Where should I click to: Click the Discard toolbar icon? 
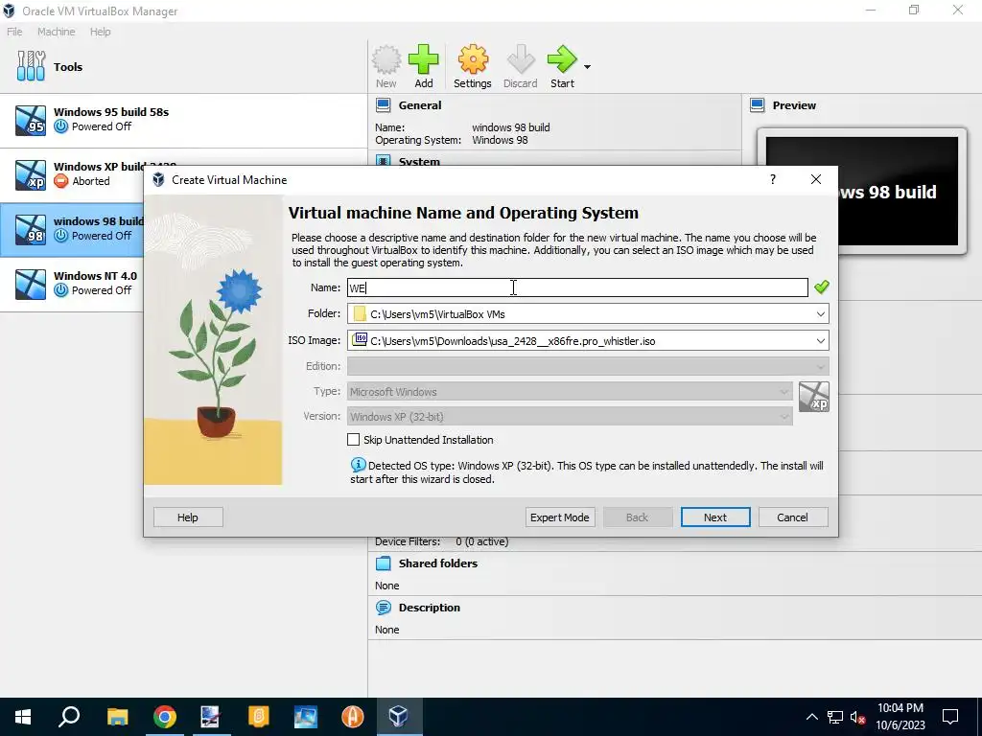click(521, 66)
